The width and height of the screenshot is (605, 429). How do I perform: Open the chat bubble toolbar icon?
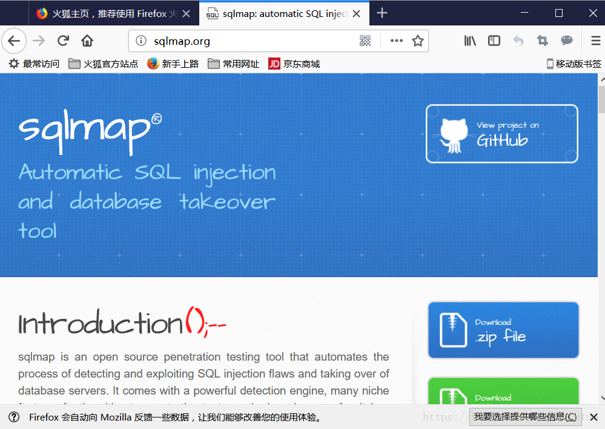(566, 40)
